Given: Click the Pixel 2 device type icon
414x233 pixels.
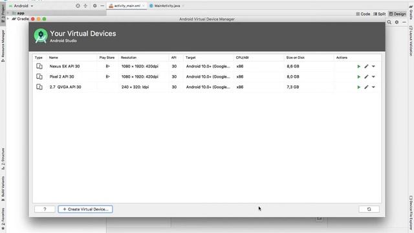Looking at the screenshot, I should tap(39, 76).
